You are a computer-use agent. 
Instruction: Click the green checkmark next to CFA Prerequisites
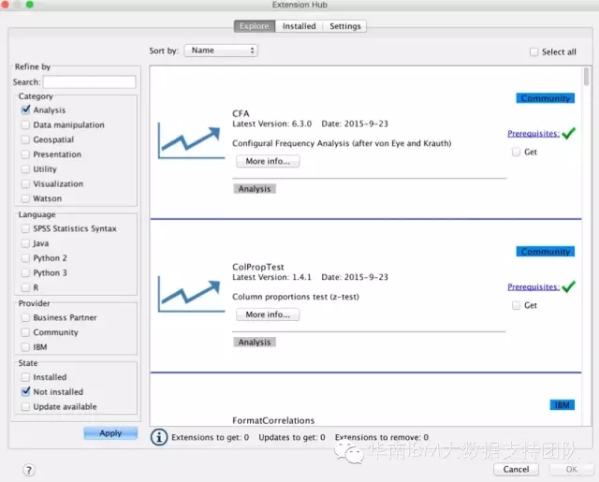pos(568,133)
